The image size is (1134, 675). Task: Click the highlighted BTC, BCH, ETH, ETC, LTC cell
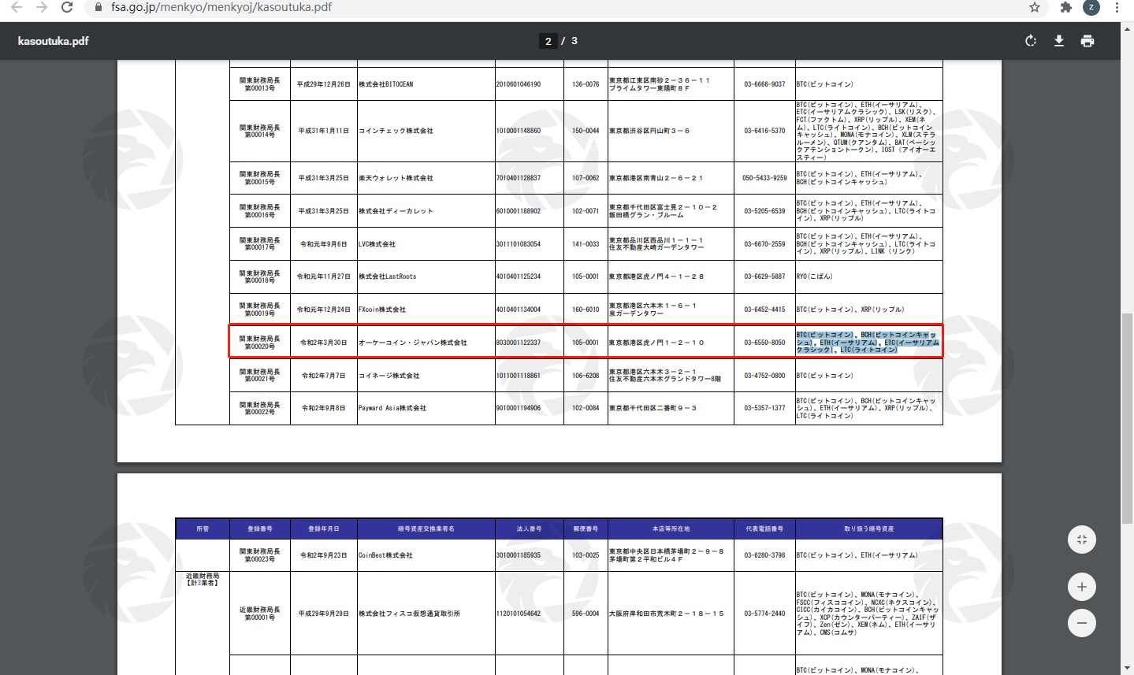[x=868, y=343]
